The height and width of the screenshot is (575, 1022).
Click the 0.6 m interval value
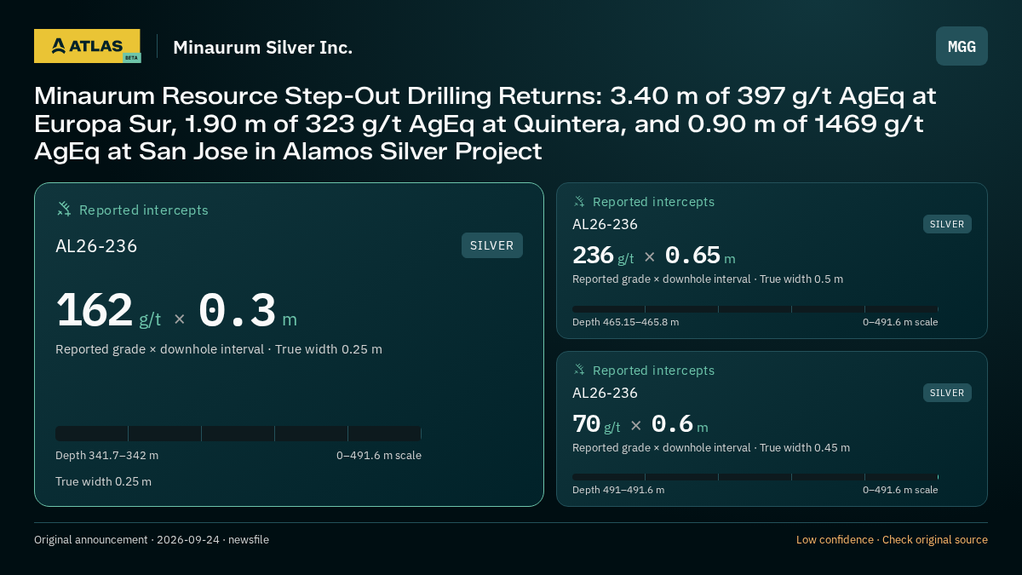click(680, 424)
